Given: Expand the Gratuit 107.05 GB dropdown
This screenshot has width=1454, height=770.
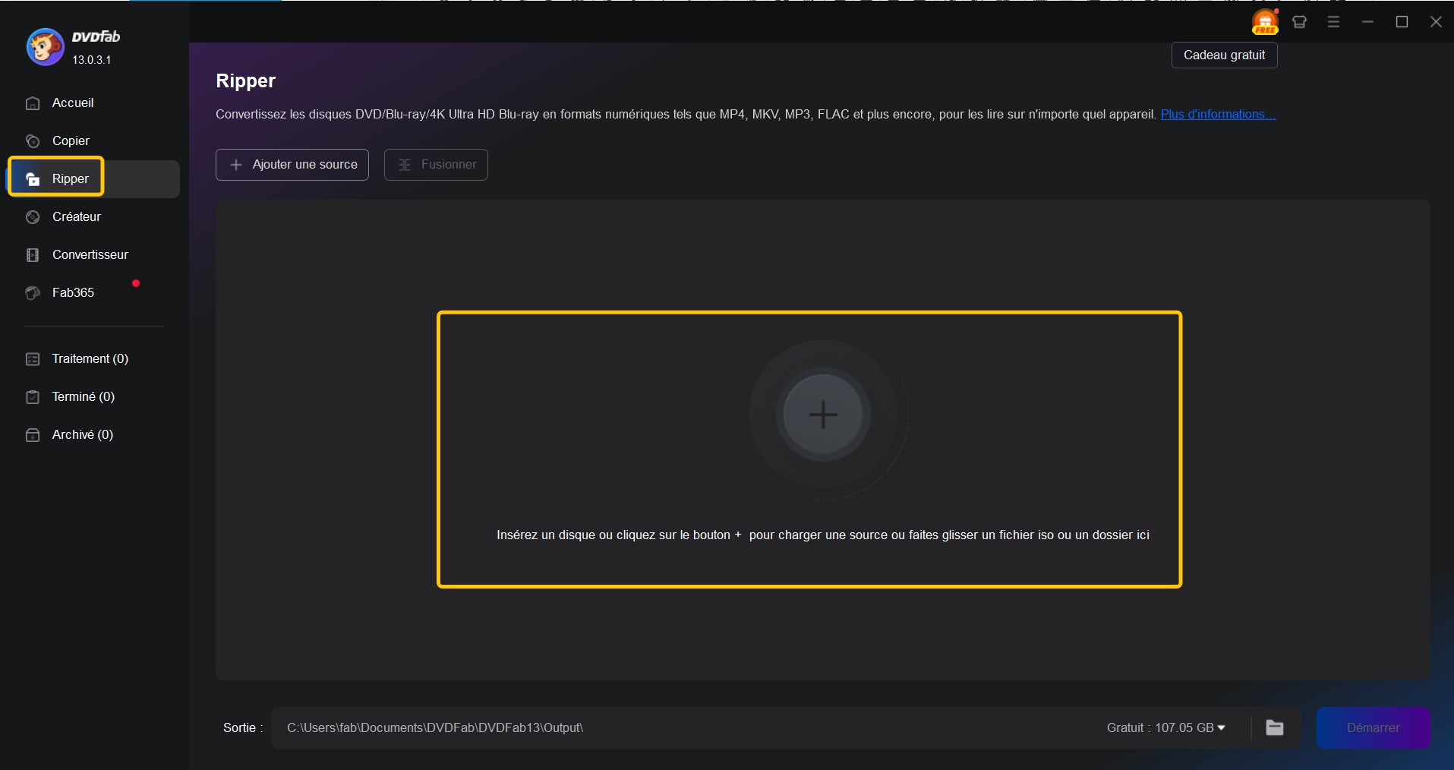Looking at the screenshot, I should pos(1165,727).
